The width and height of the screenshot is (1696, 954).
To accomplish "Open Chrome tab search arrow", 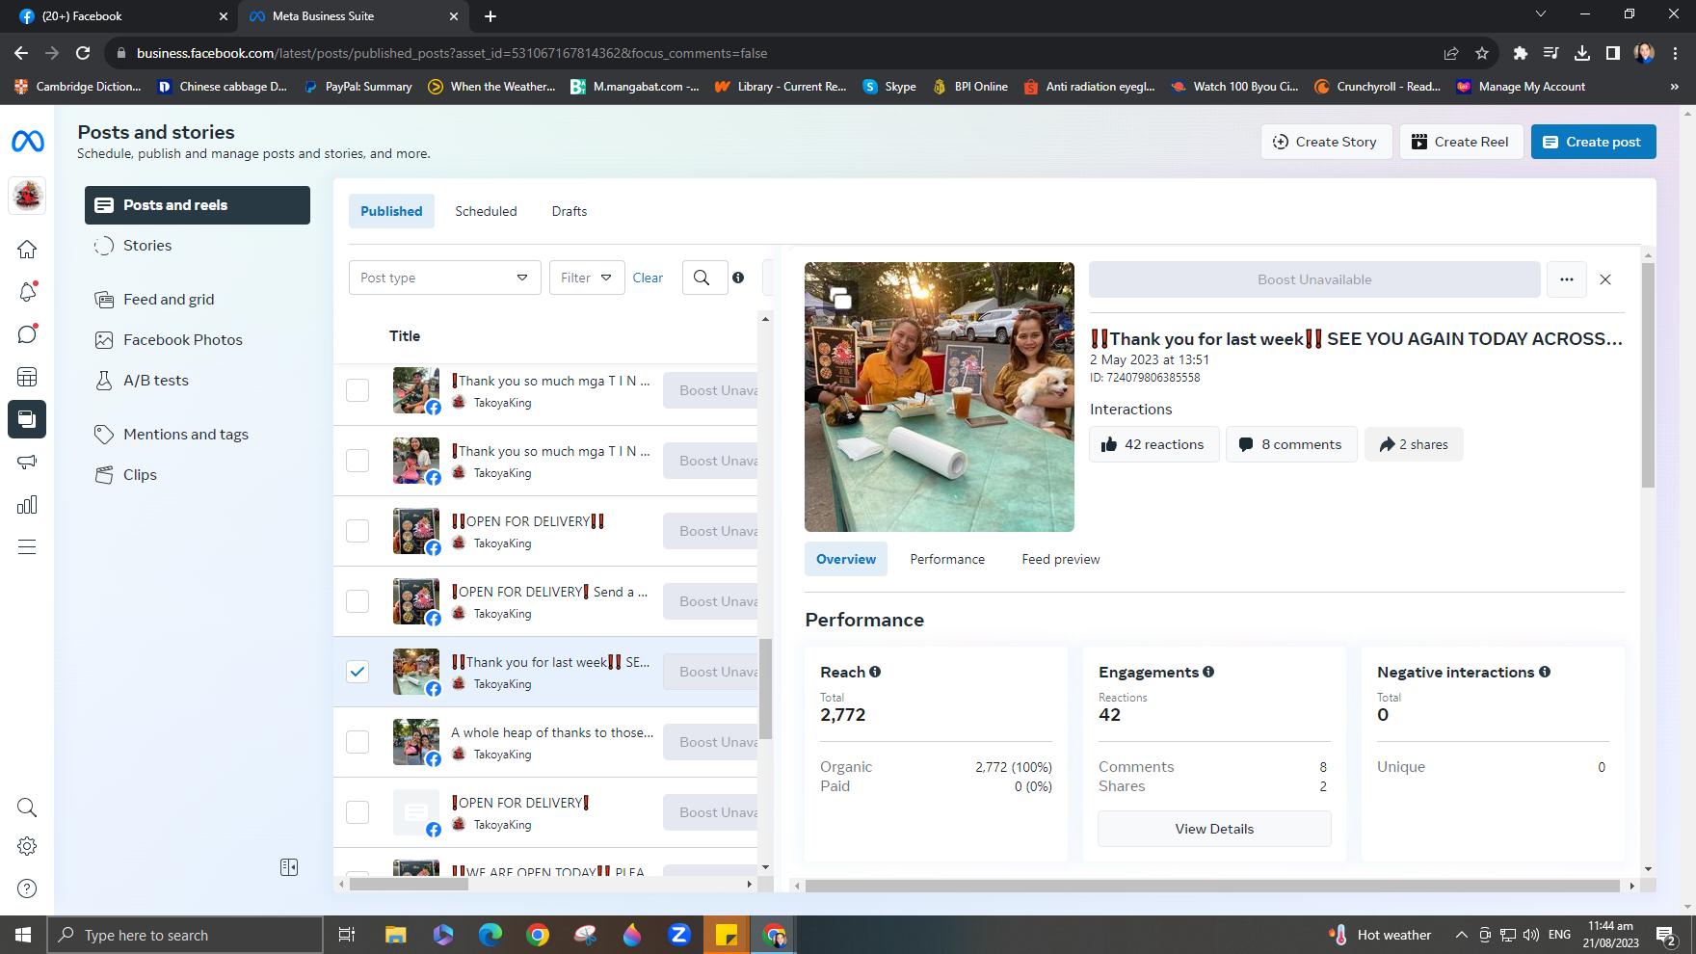I will pos(1541,14).
